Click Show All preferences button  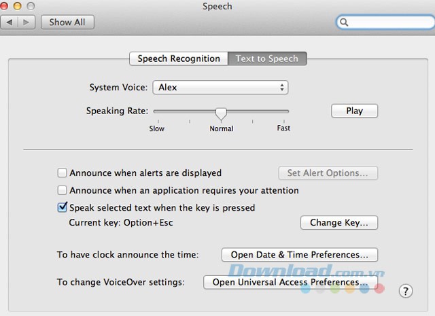tap(67, 22)
